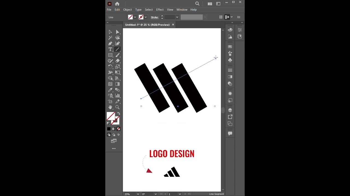Viewport: 350px width, 196px height.
Task: Select the Gradient tool
Action: pos(118,84)
